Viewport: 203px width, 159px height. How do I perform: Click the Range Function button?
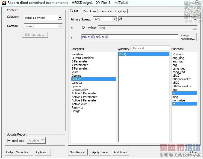(x=188, y=37)
